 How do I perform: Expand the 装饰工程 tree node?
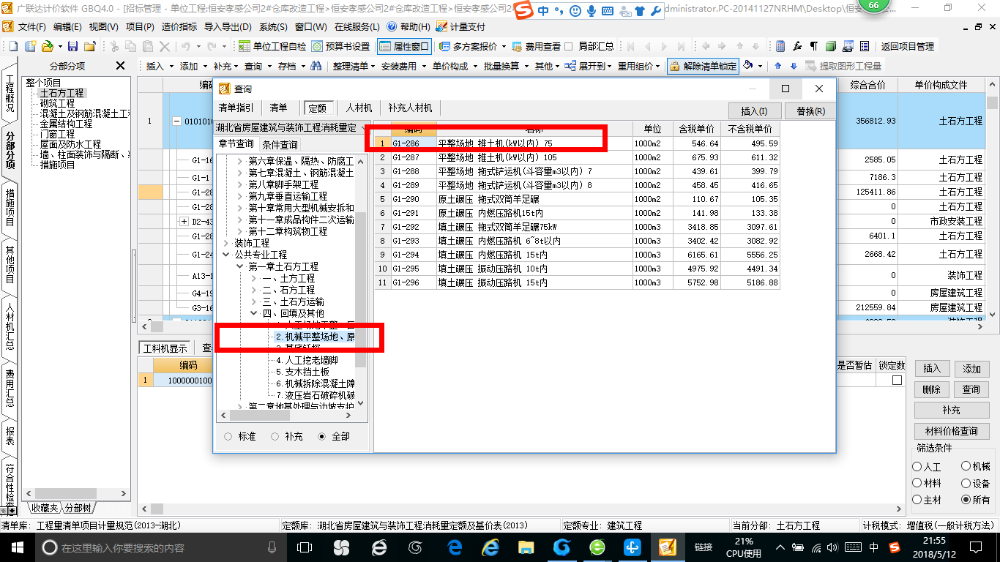(225, 243)
